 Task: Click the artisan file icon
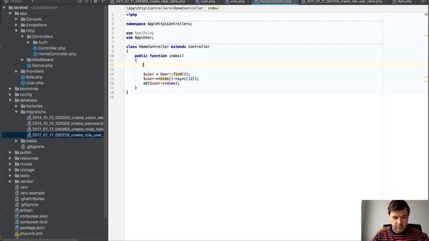[17, 210]
